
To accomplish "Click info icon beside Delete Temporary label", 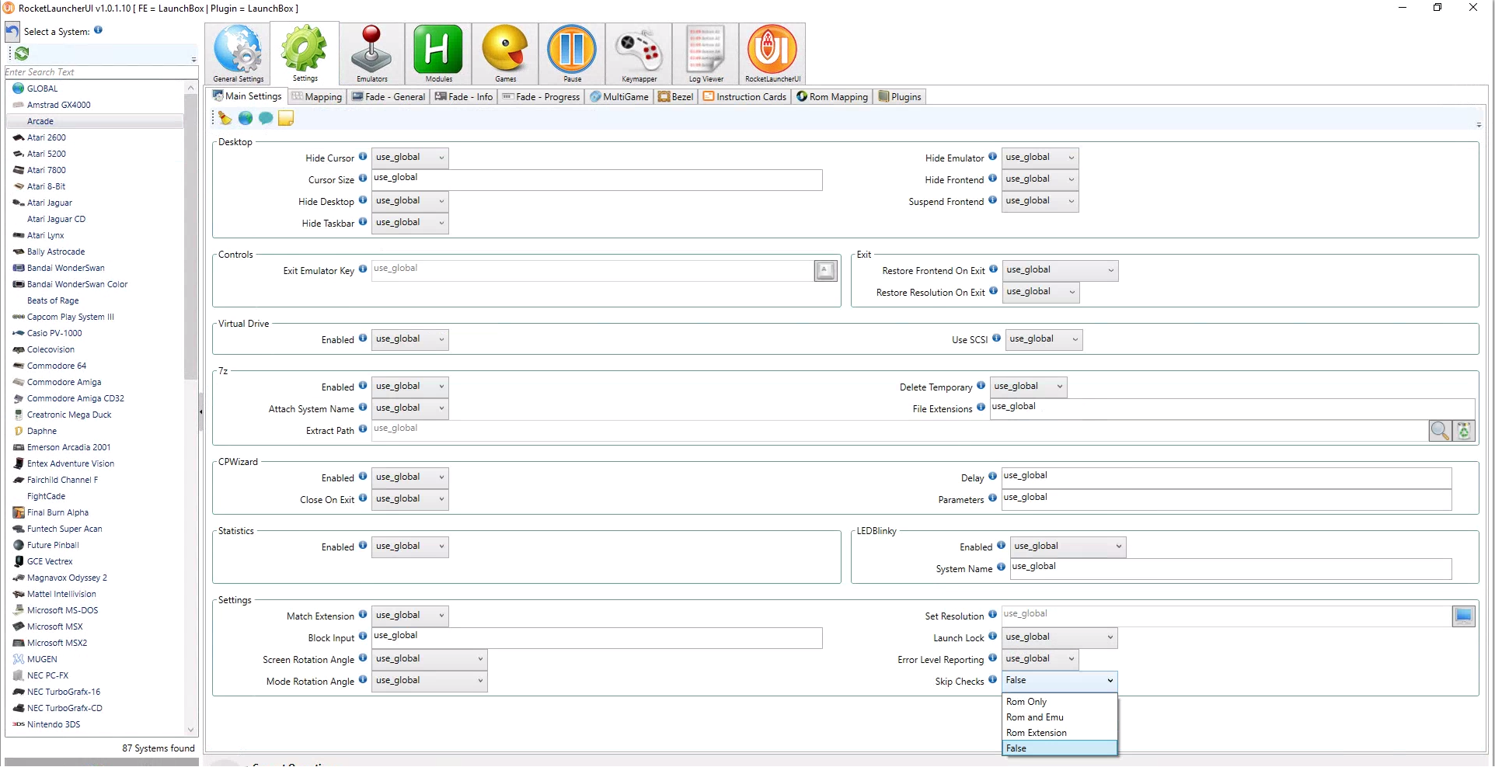I will tap(981, 386).
